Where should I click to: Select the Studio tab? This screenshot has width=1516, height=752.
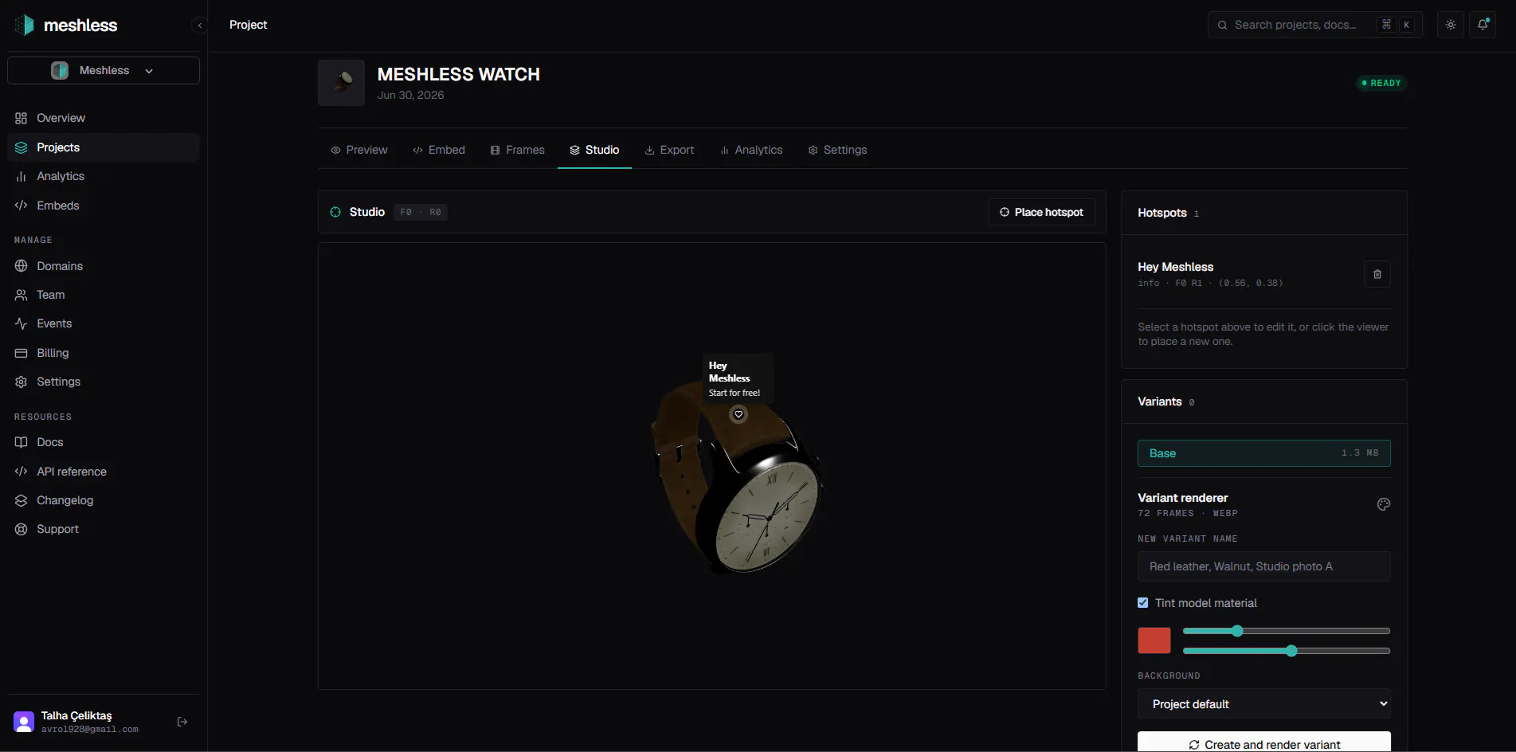594,150
